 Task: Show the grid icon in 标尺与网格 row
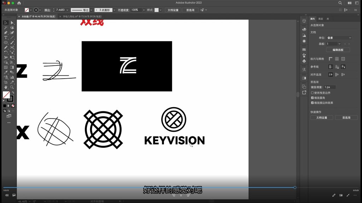(337, 59)
